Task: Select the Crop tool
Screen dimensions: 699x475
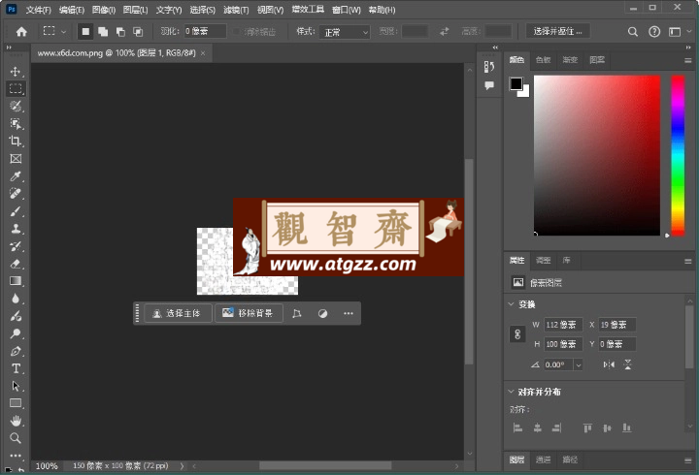Action: click(x=16, y=142)
